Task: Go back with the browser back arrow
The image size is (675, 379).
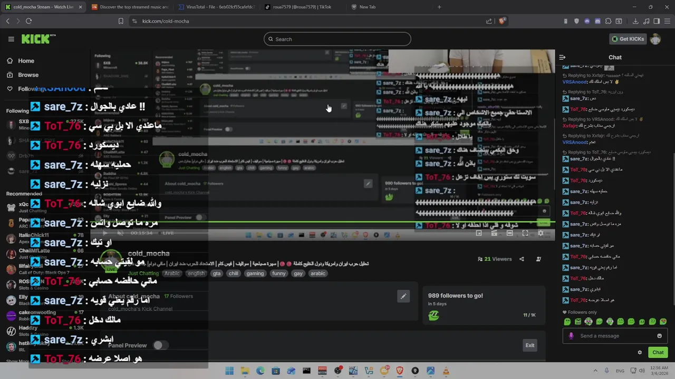Action: [7, 21]
